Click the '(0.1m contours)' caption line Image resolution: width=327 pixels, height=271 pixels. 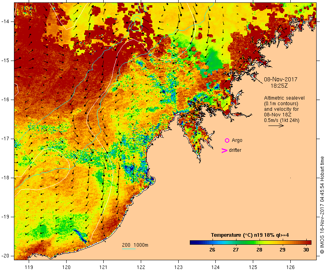tap(281, 104)
